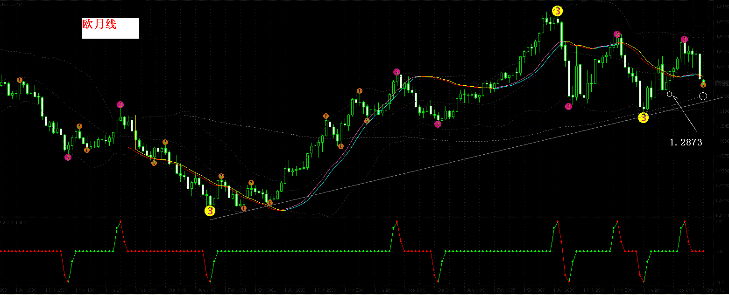Image resolution: width=729 pixels, height=295 pixels.
Task: Click the highlighted current price tag on price axis
Action: (722, 82)
